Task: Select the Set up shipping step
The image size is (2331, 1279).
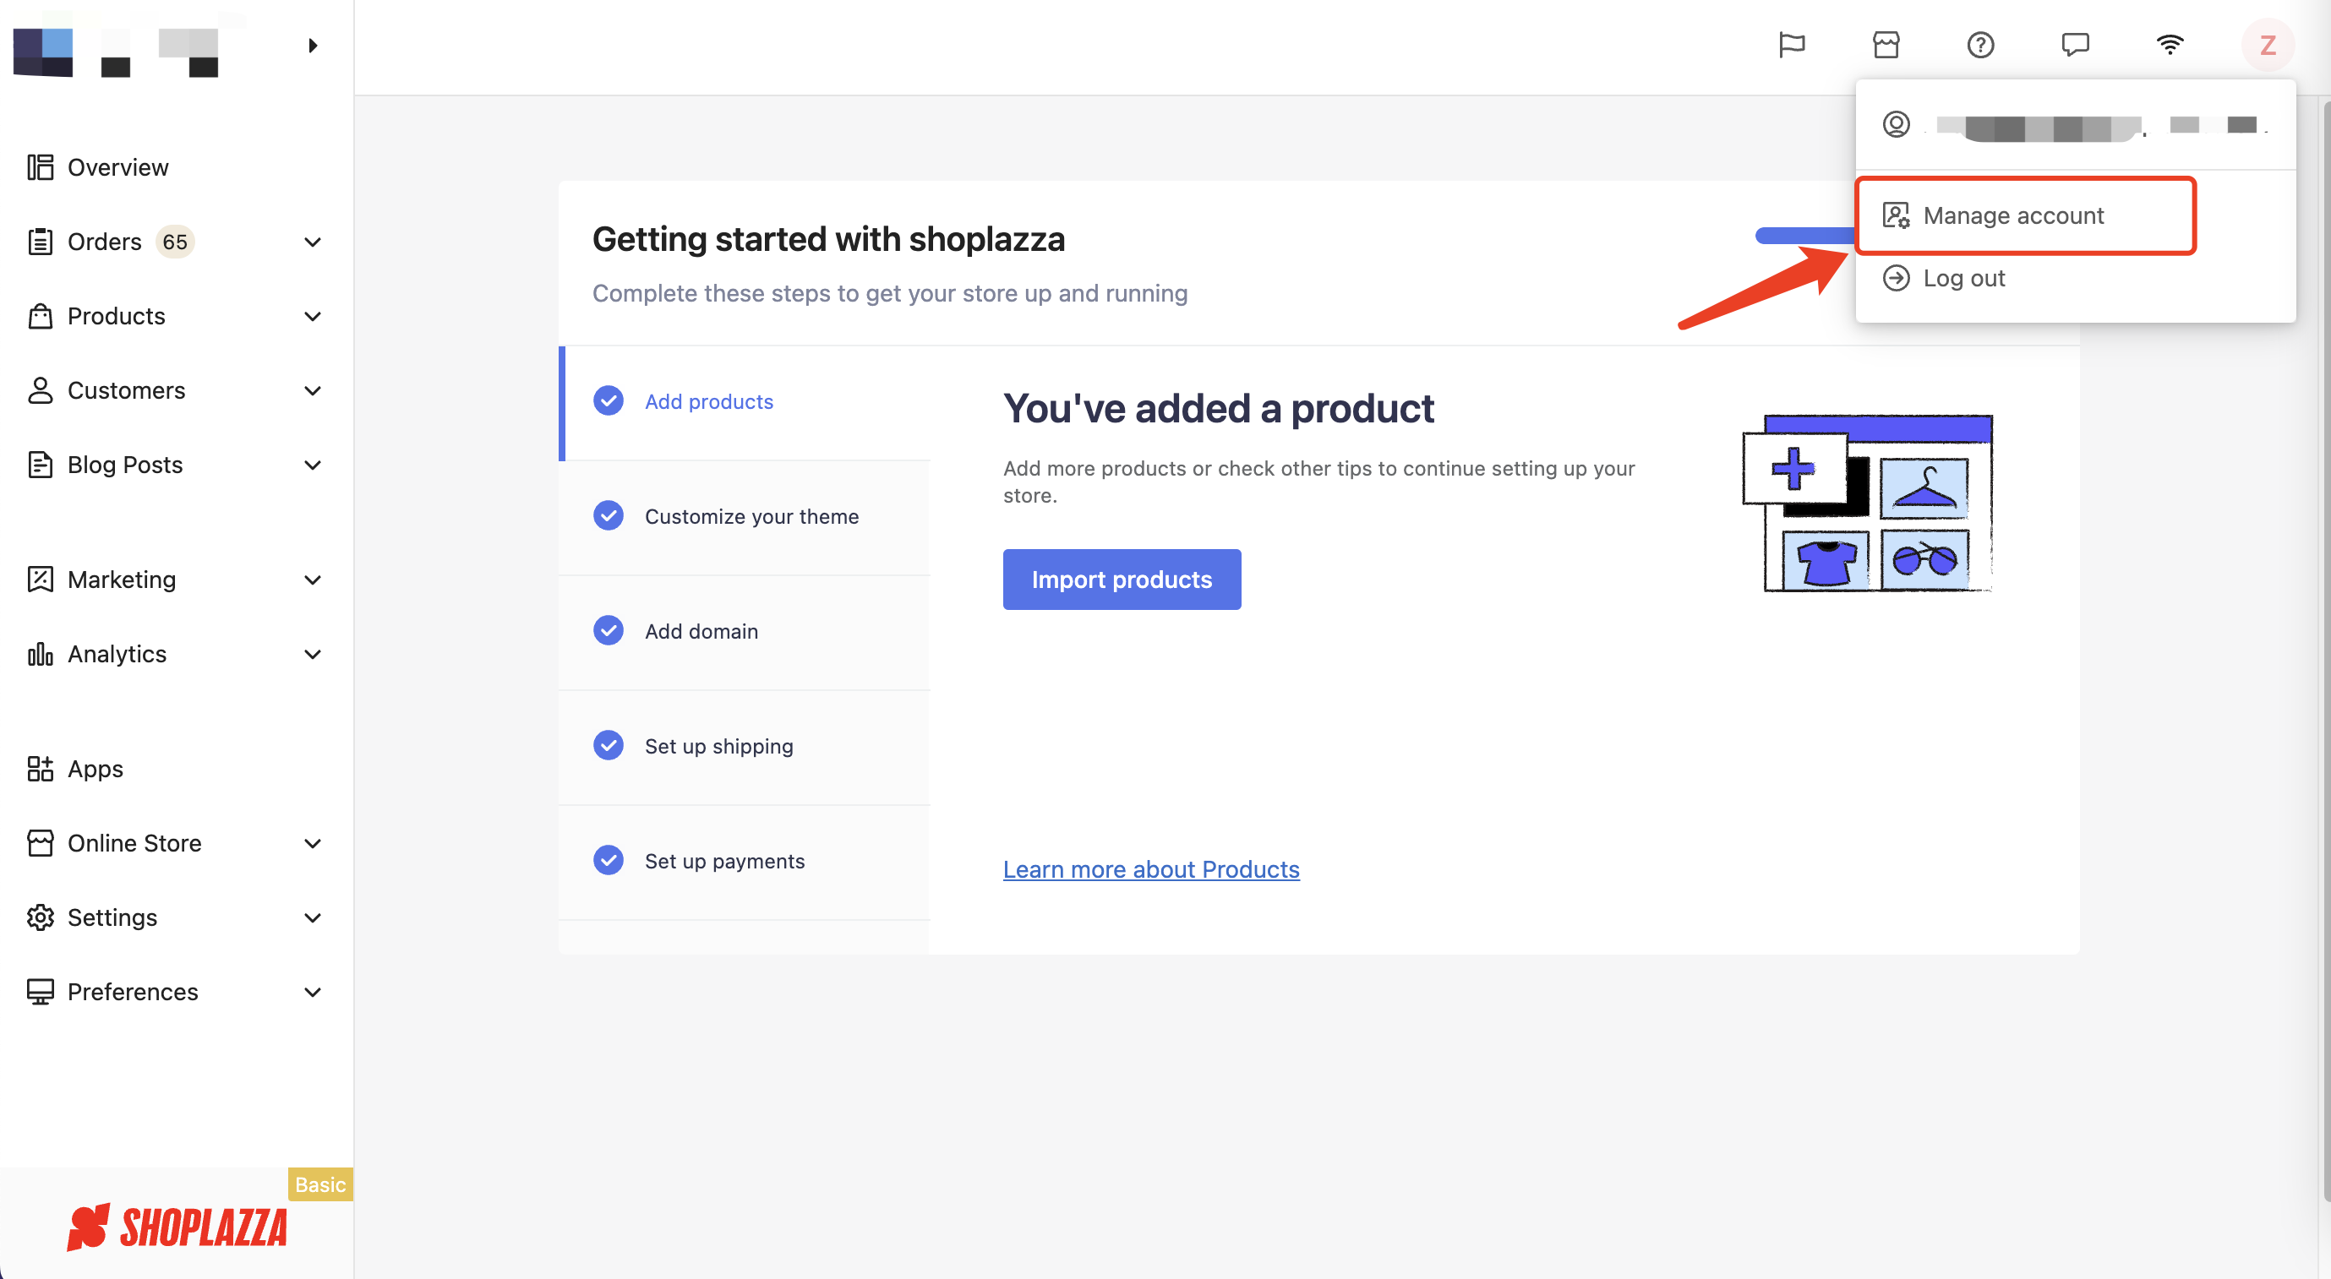Action: point(745,746)
